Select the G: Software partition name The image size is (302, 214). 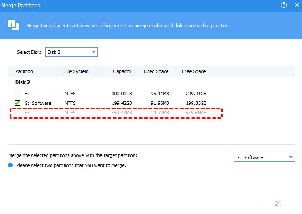tap(38, 103)
